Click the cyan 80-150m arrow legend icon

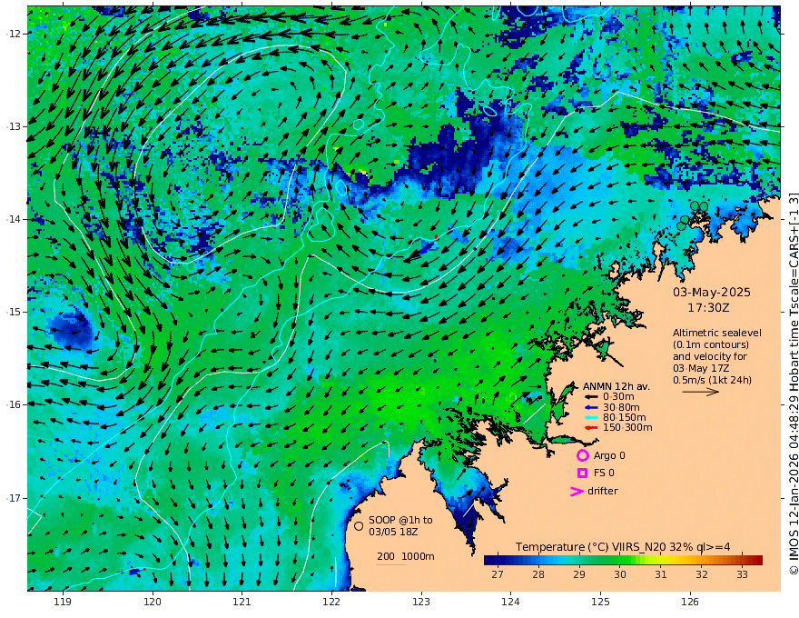[591, 418]
